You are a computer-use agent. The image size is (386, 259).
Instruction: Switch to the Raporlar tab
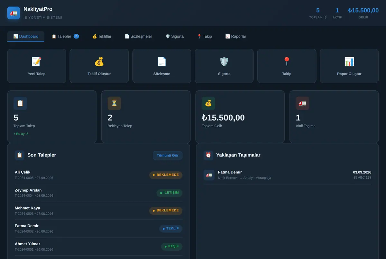236,36
